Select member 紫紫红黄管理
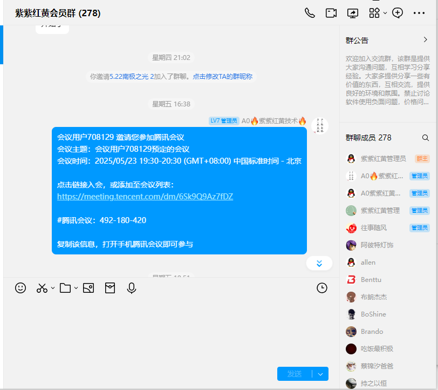 [x=387, y=210]
